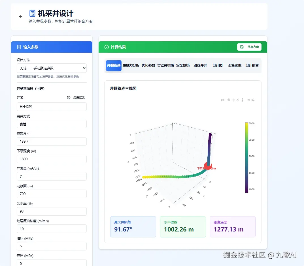Click the 油压 field with 5
304x266 pixels.
[x=52, y=246]
